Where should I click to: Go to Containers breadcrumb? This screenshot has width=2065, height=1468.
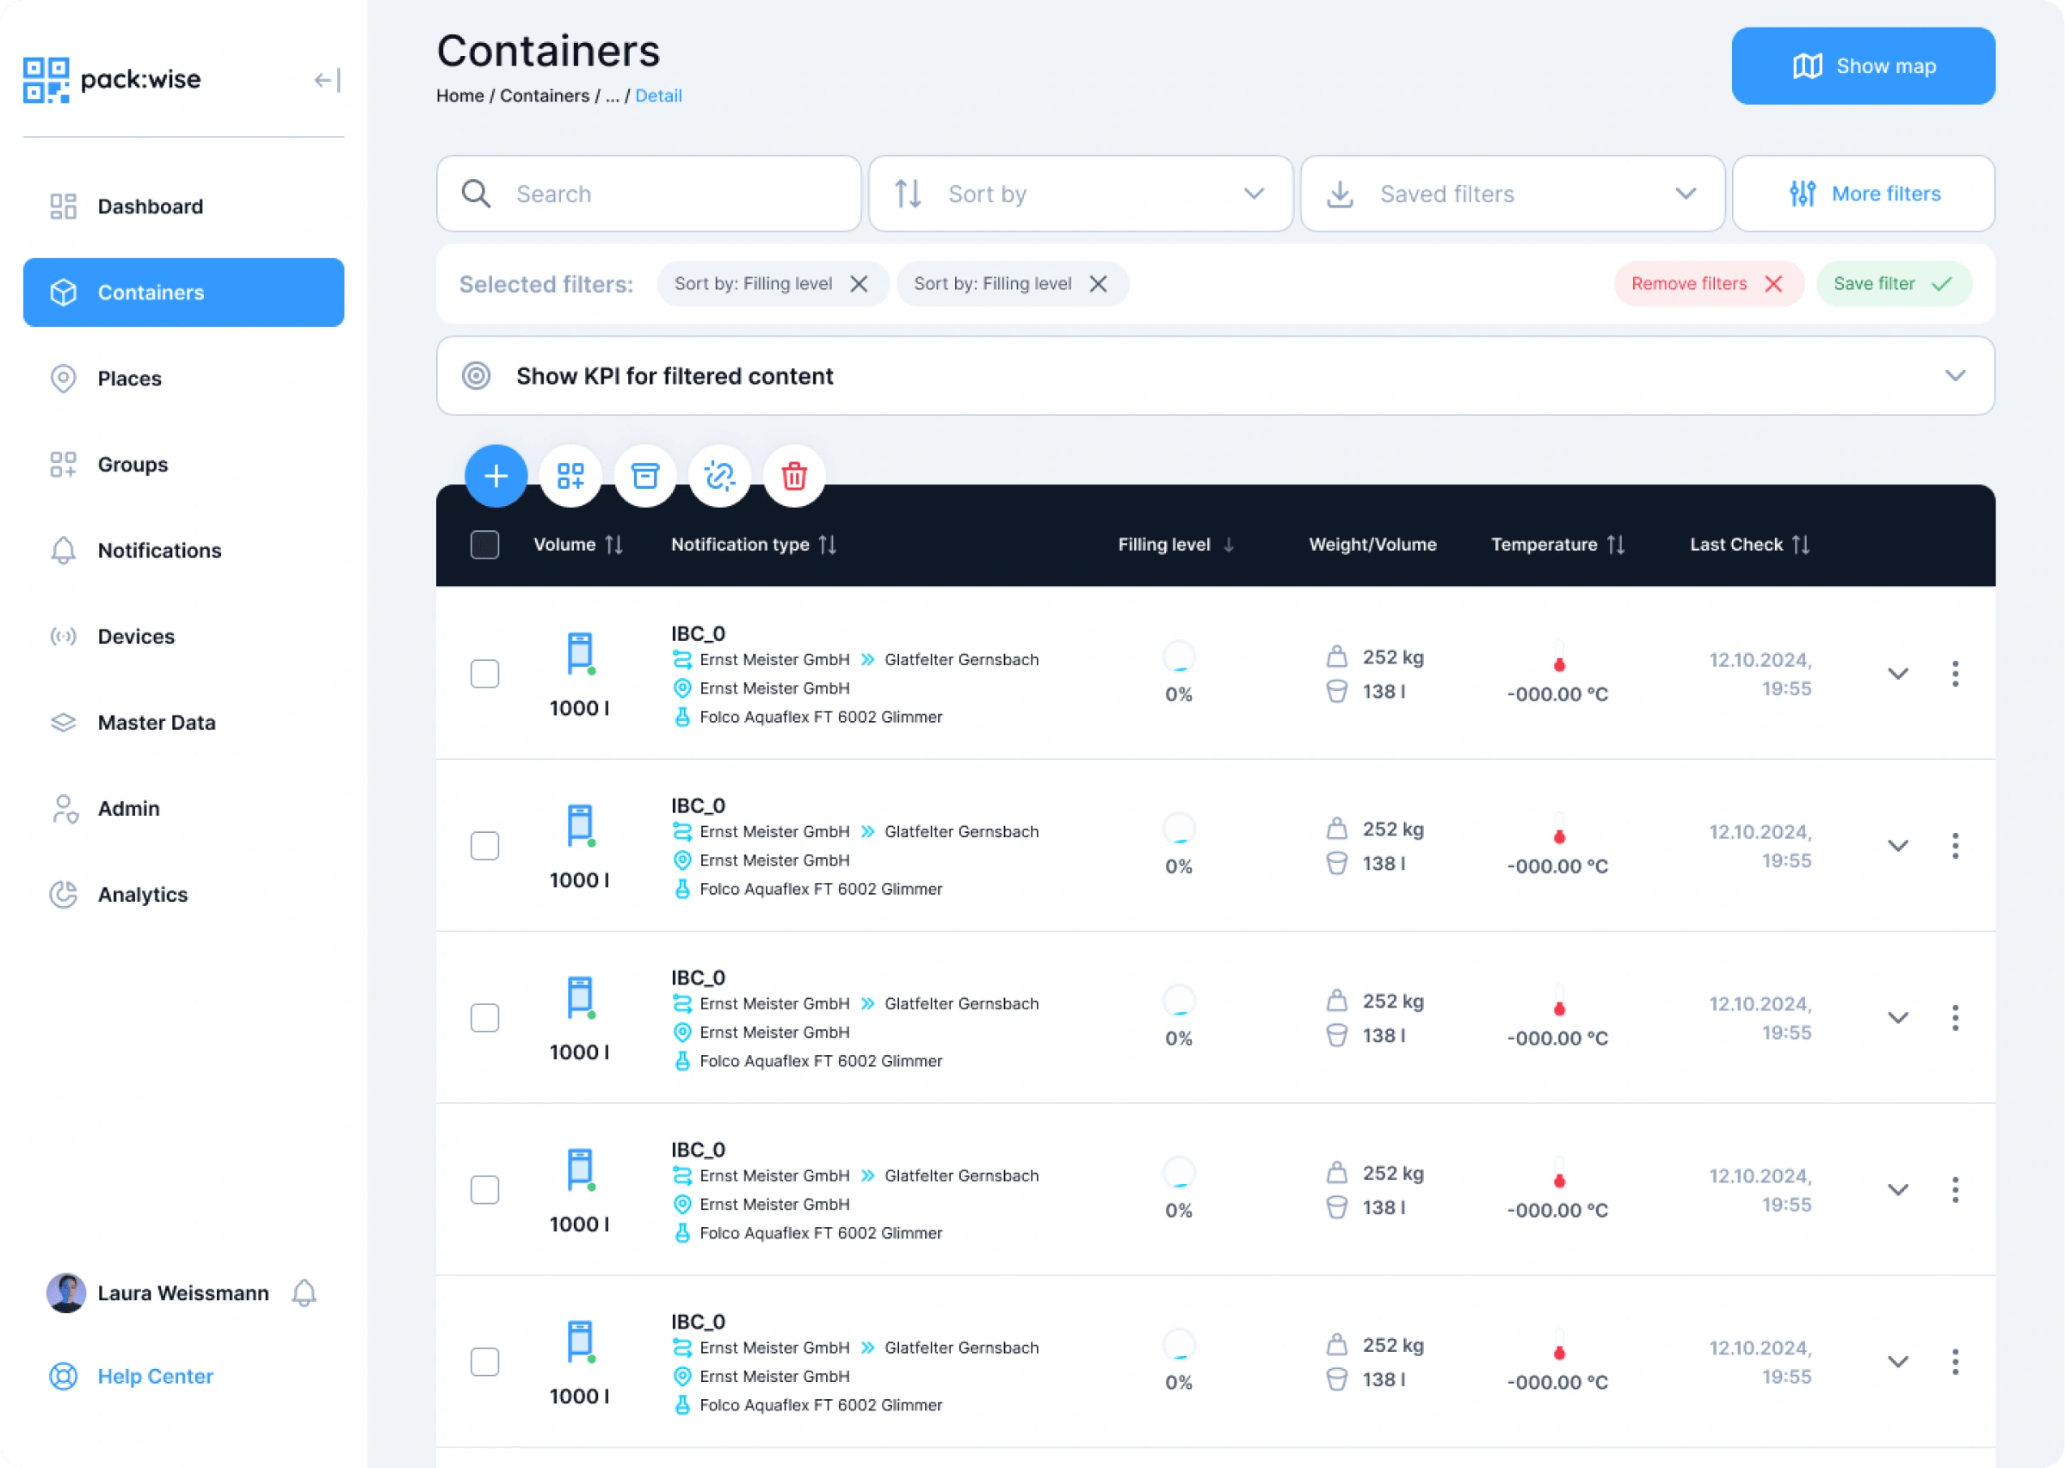coord(545,96)
